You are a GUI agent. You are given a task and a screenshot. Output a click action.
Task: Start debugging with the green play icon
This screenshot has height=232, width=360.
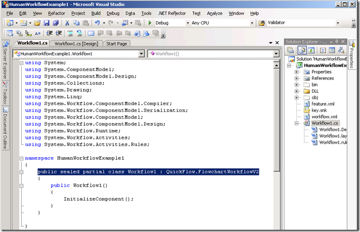click(x=150, y=23)
